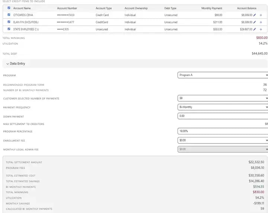
Task: Click the $553.00 monthly payment value
Action: point(218,29)
